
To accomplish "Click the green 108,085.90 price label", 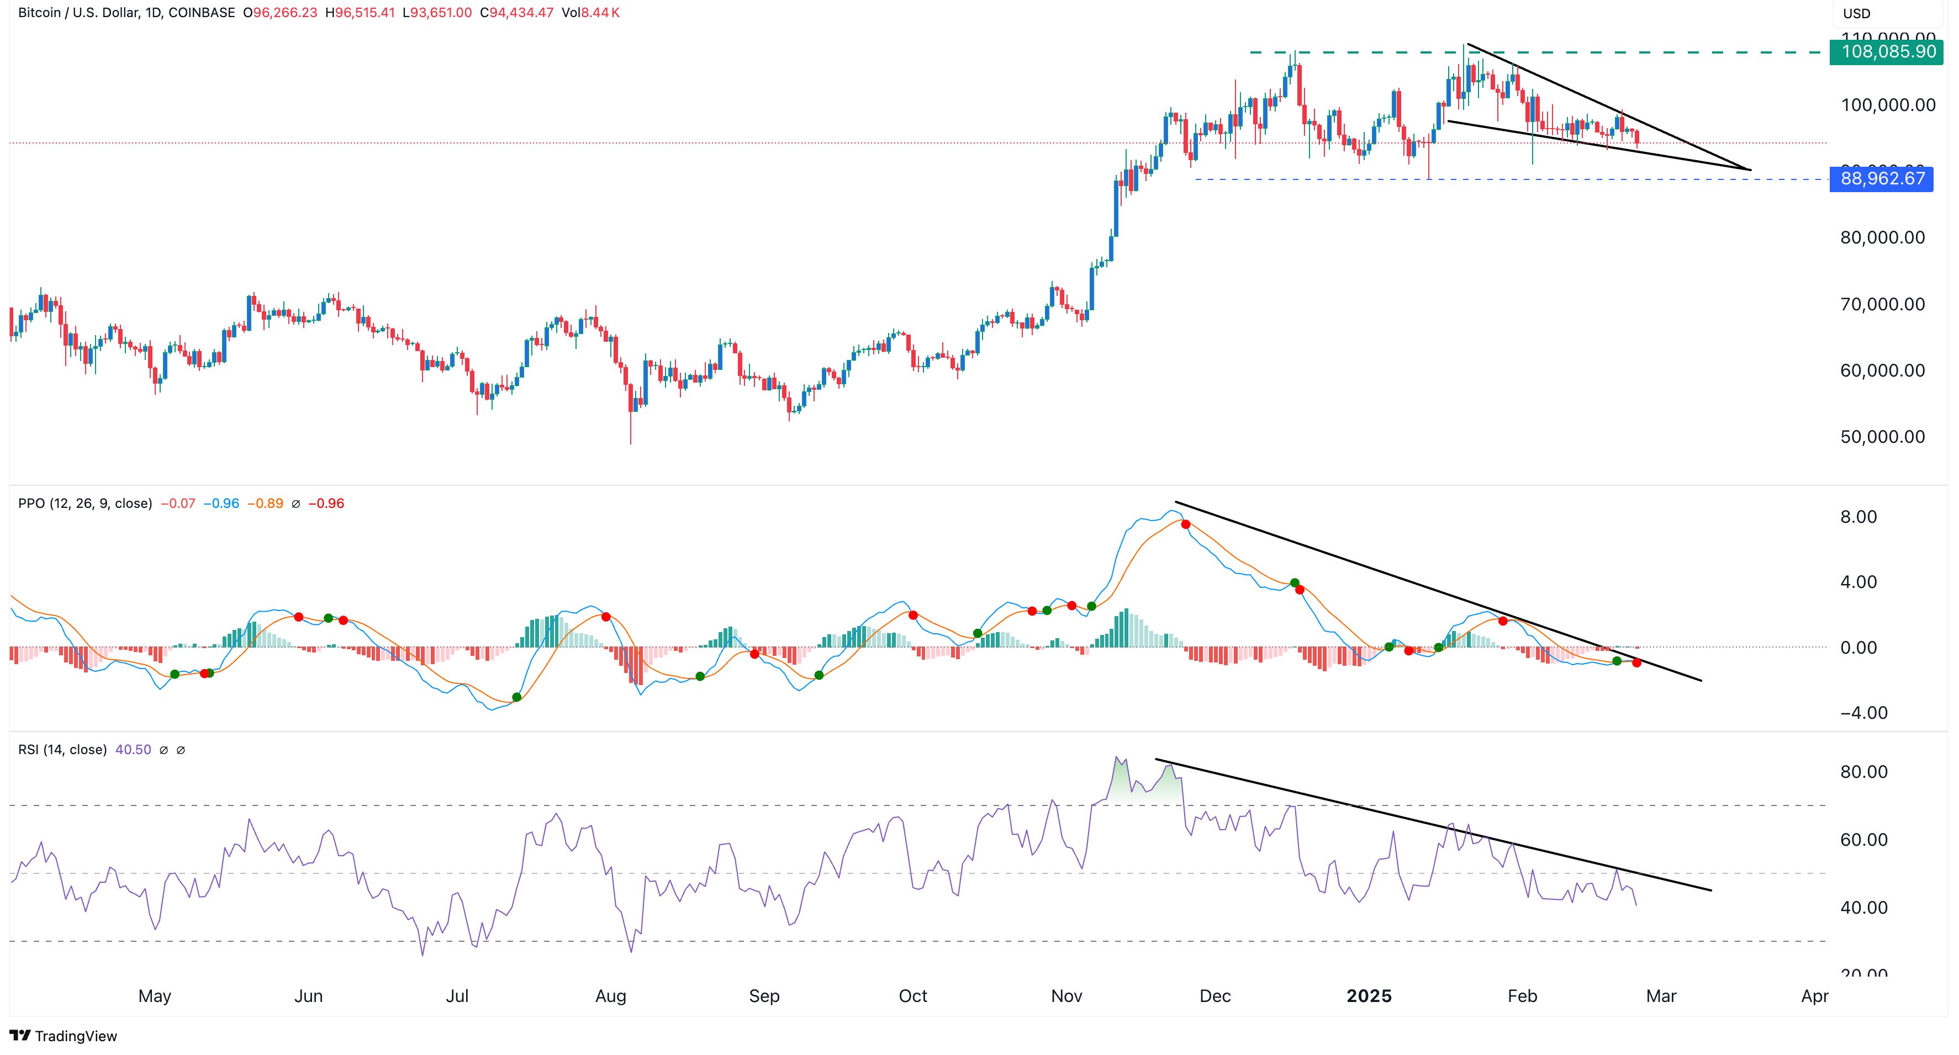I will tap(1887, 52).
